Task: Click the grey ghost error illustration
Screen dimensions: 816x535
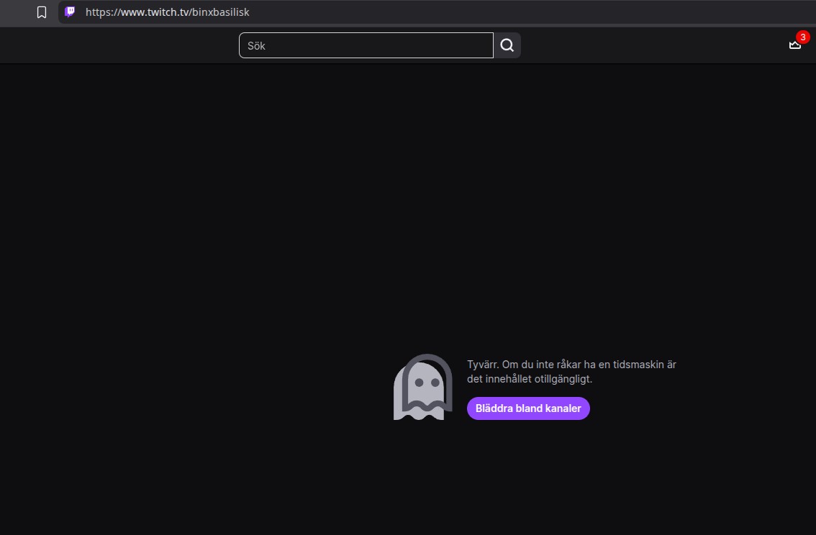Action: coord(423,387)
